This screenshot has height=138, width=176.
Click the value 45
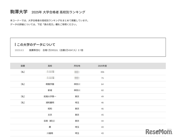click(x=102, y=115)
